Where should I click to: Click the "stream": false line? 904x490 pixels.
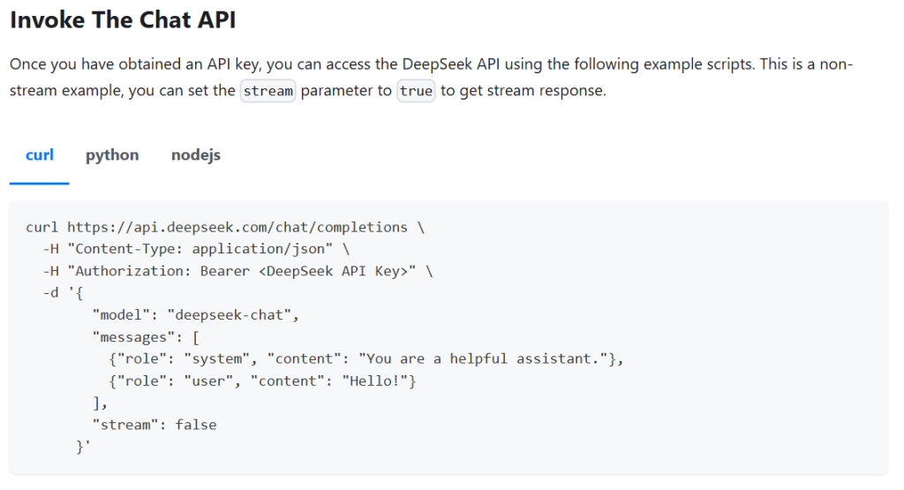(154, 425)
